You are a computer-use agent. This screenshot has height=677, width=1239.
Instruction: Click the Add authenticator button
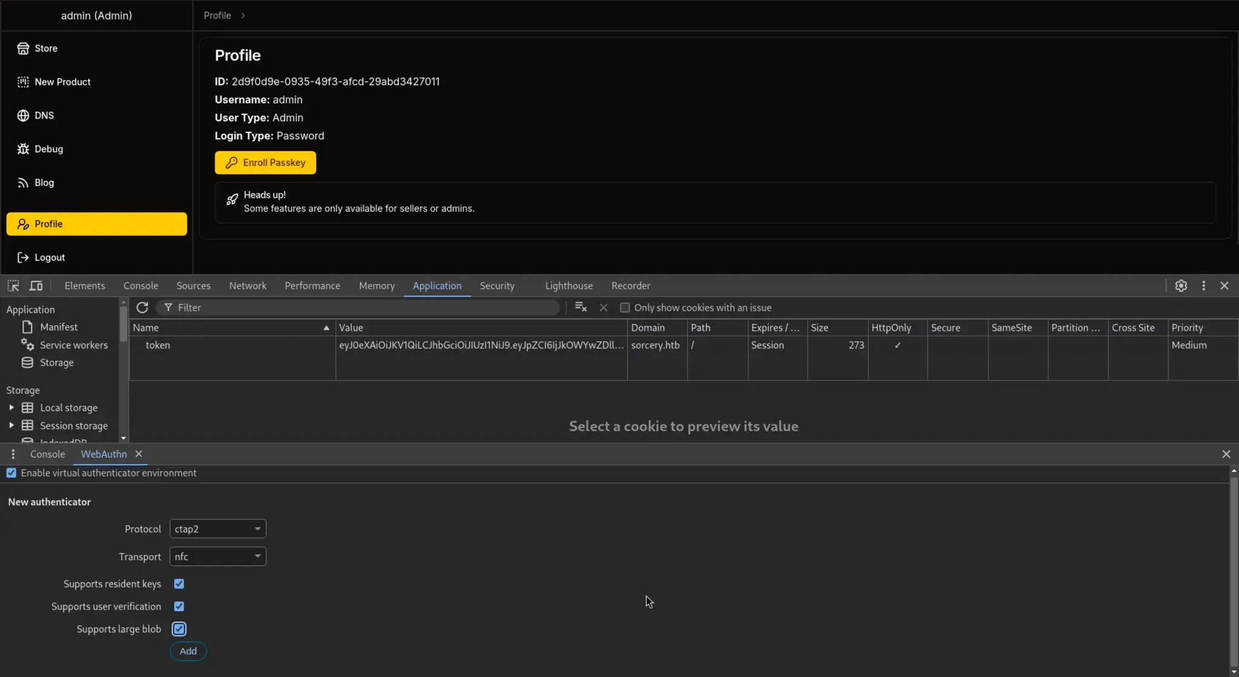(x=188, y=651)
